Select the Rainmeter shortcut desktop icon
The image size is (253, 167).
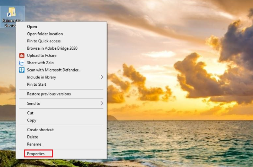[12, 17]
